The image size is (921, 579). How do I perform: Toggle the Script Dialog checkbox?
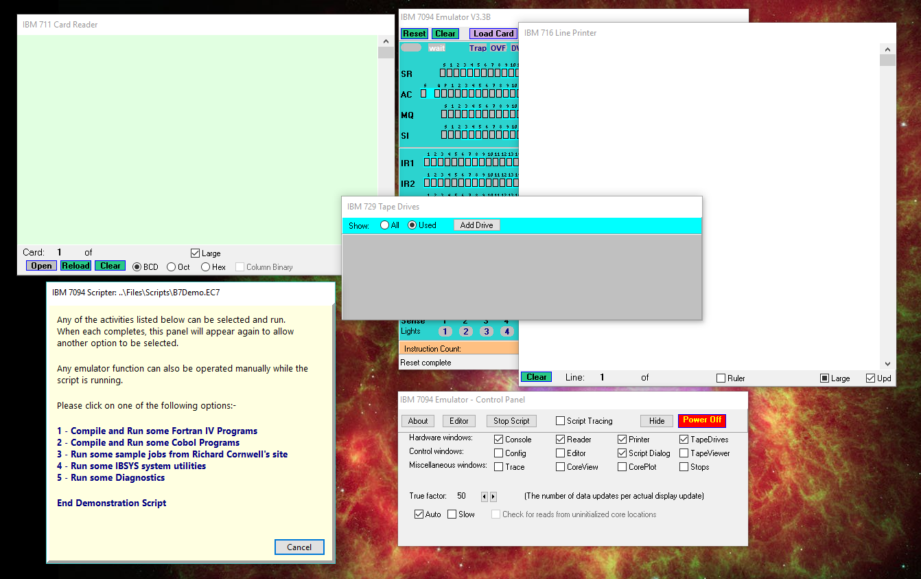622,453
